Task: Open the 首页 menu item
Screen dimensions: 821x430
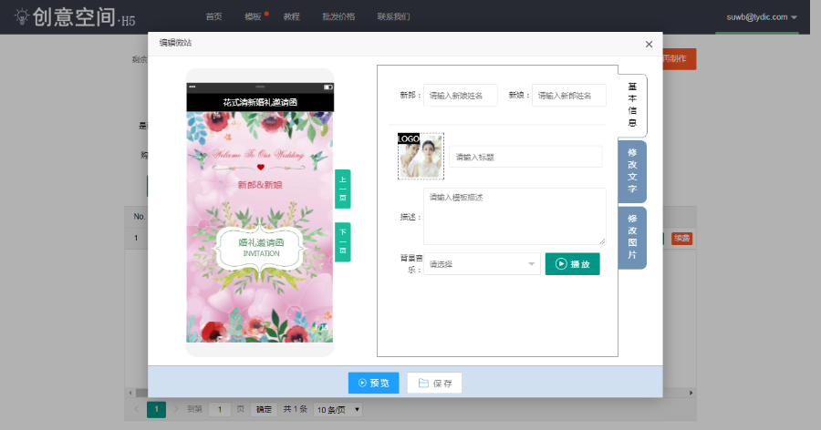Action: click(x=213, y=16)
